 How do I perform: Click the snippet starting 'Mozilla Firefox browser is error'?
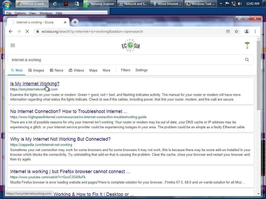[127, 182]
